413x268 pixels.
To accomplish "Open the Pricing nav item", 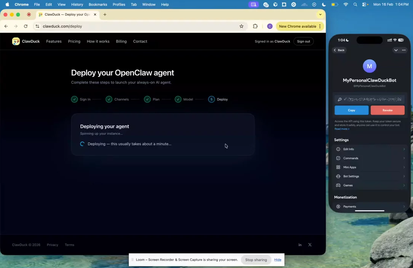I will 74,41.
